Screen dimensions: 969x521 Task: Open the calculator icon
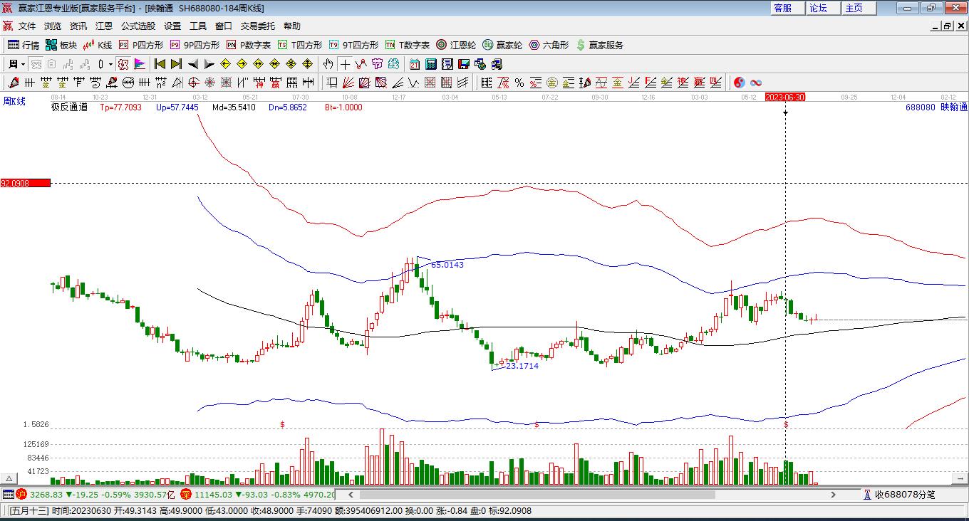(431, 64)
